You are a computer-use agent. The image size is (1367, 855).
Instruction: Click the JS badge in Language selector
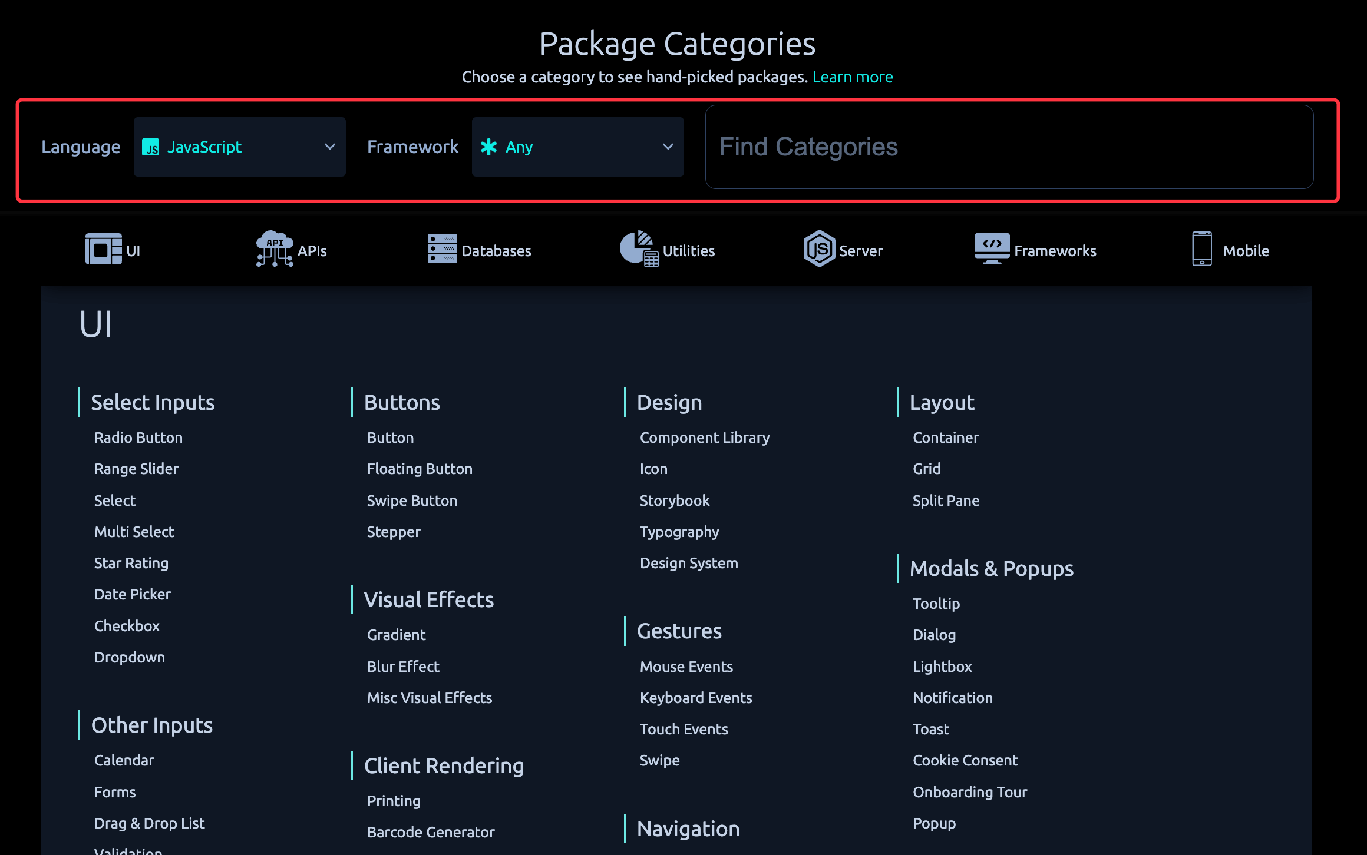pos(151,147)
